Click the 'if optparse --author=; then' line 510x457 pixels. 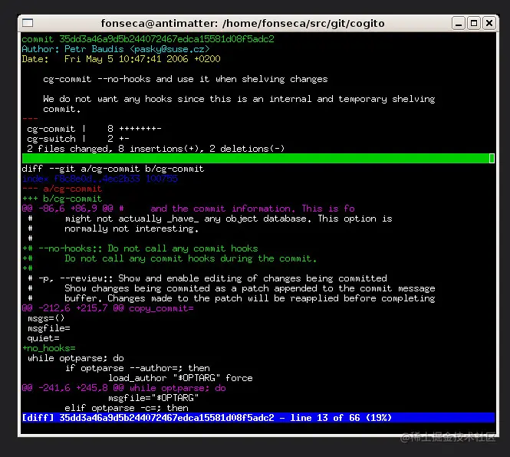coord(137,368)
